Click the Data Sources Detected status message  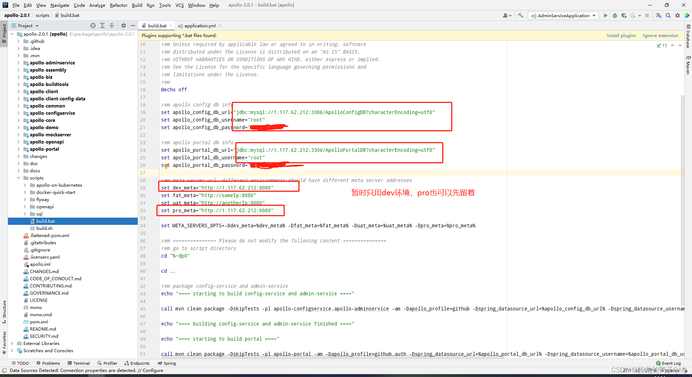click(86, 370)
